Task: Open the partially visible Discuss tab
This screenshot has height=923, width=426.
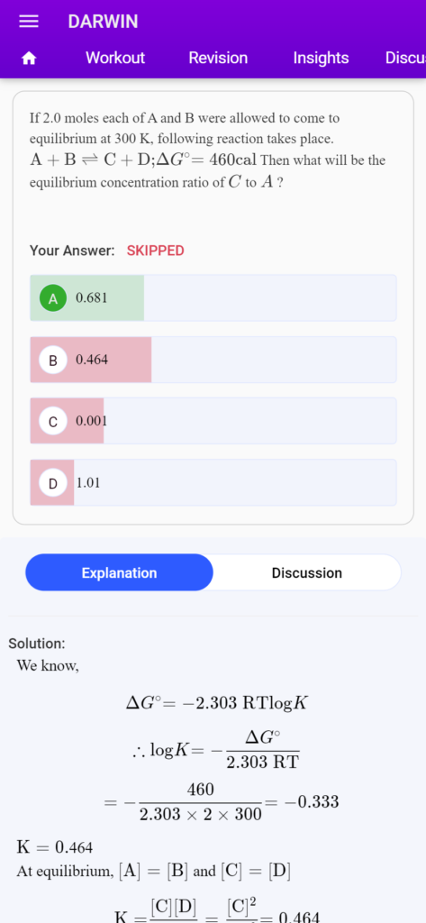Action: point(404,58)
